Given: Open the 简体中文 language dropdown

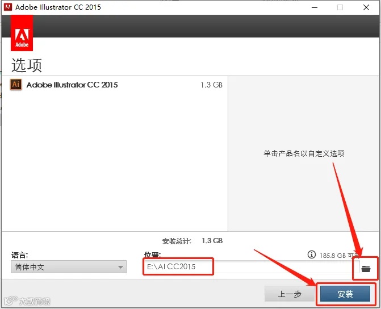Looking at the screenshot, I should pos(69,267).
